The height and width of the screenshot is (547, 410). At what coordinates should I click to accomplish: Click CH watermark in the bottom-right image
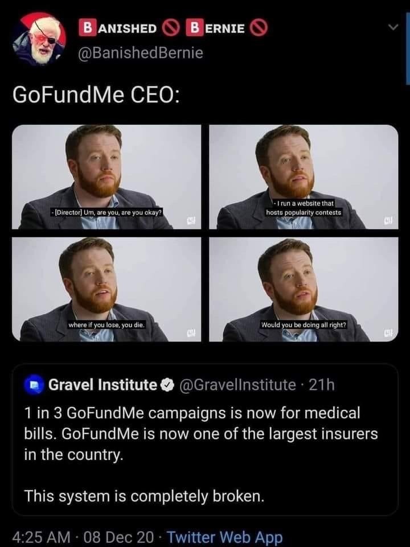point(387,332)
